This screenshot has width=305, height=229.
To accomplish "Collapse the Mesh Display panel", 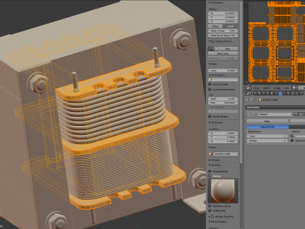I will point(210,221).
